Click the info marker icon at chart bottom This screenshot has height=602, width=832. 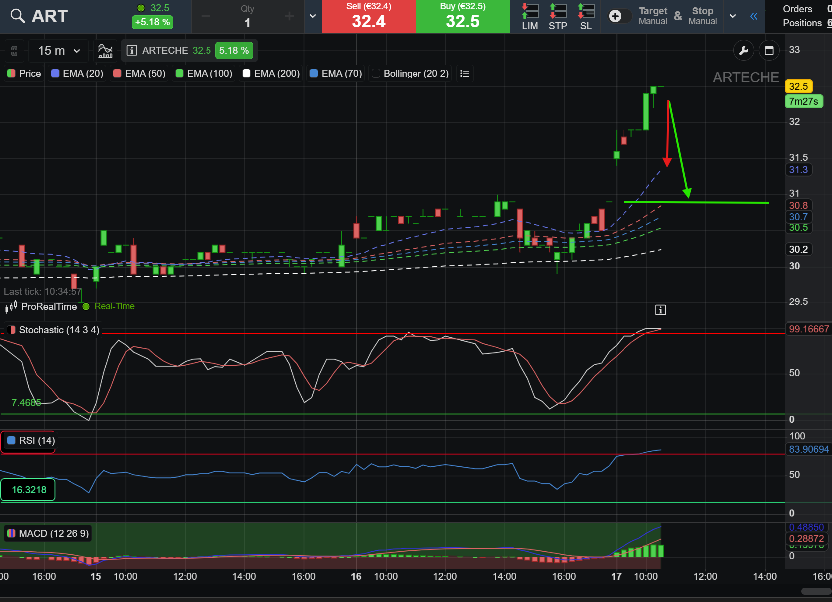(660, 310)
